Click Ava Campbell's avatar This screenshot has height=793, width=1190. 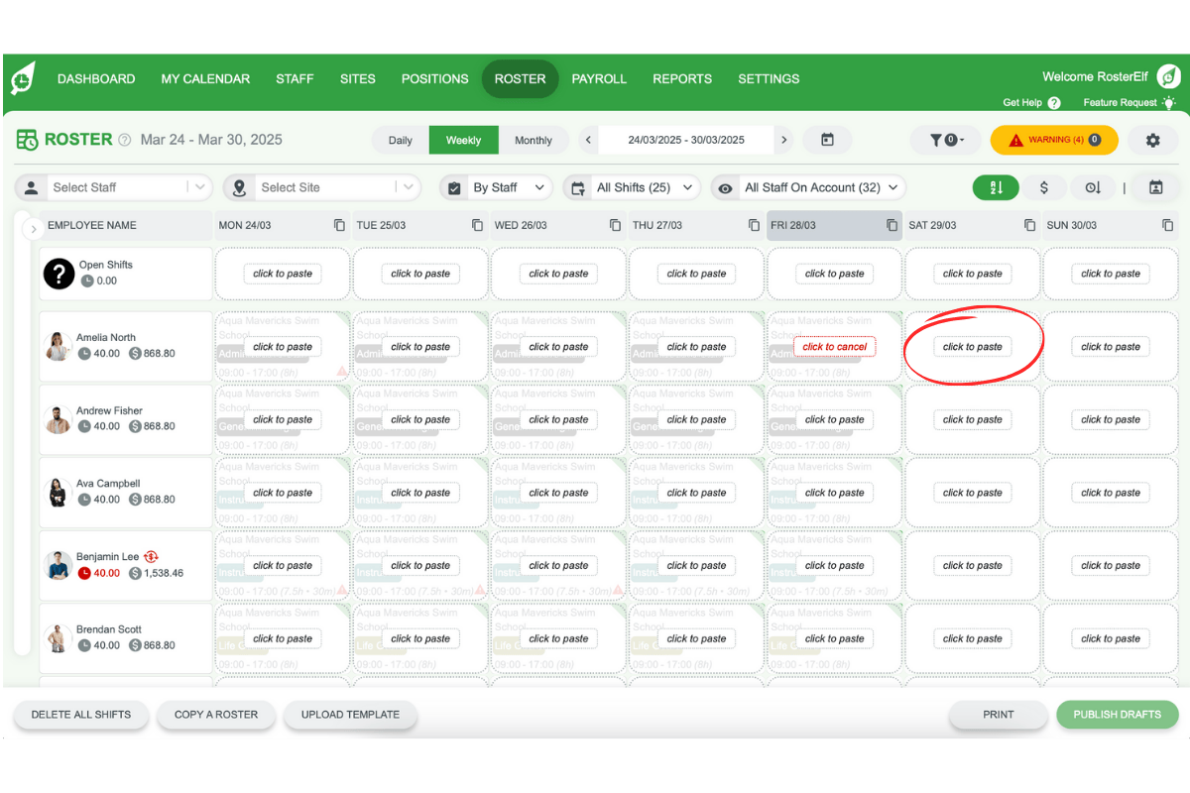[58, 492]
